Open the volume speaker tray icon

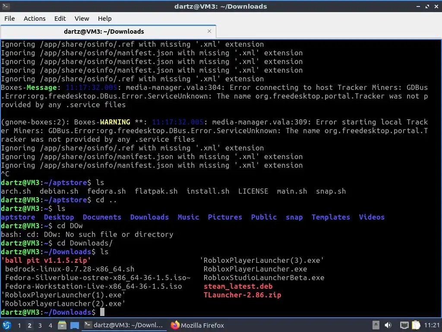(388, 325)
